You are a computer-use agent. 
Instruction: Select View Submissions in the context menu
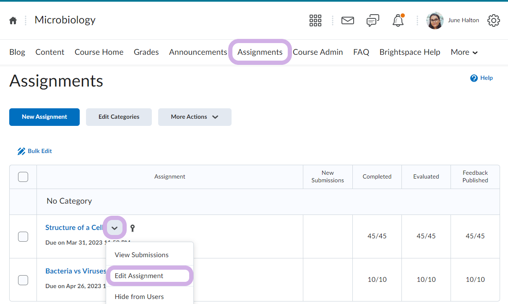[141, 255]
